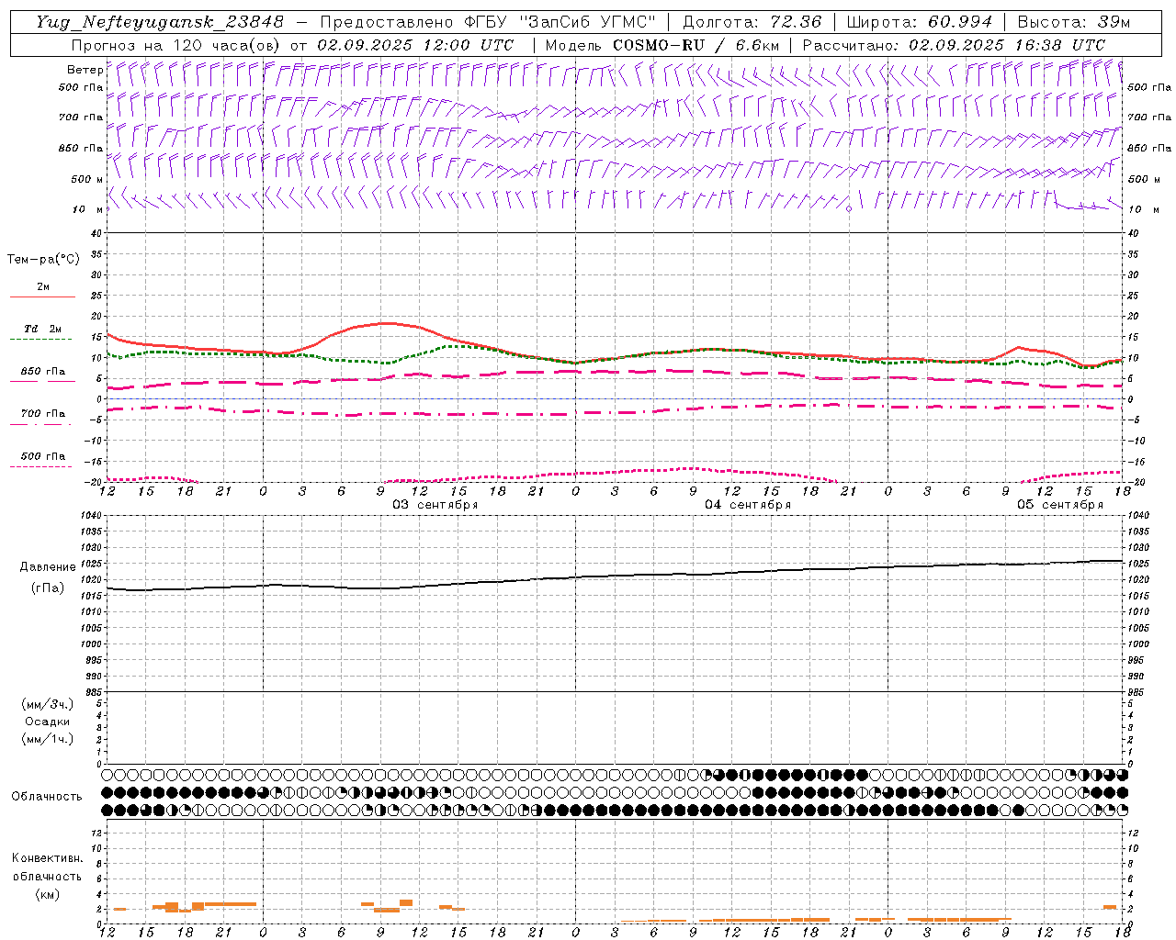Click the date label 04 сентября
Image resolution: width=1176 pixels, height=940 pixels.
tap(748, 505)
